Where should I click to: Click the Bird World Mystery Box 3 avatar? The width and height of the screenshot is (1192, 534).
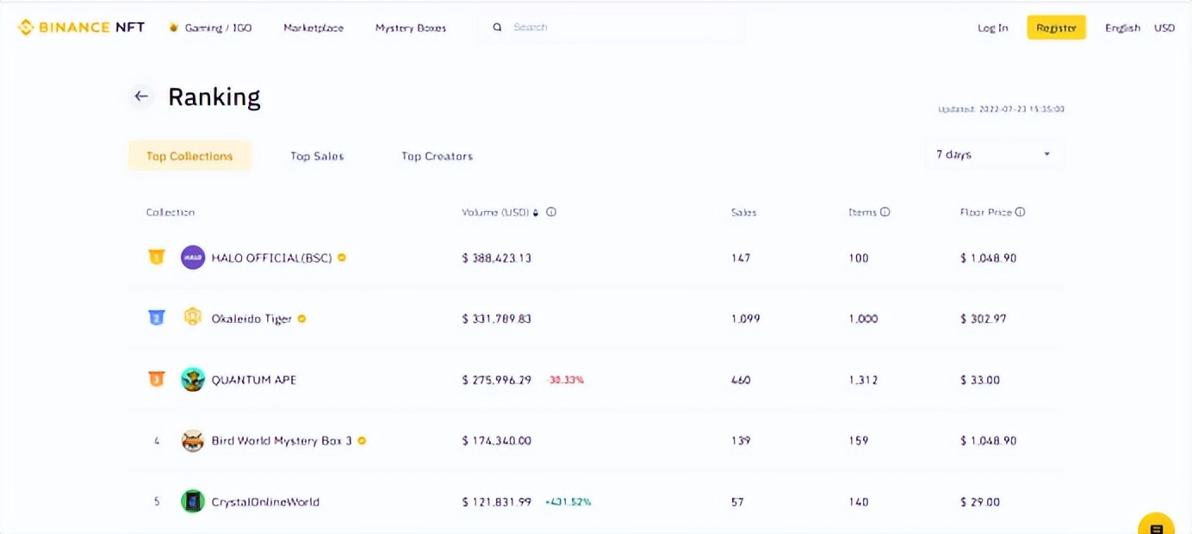pos(193,440)
